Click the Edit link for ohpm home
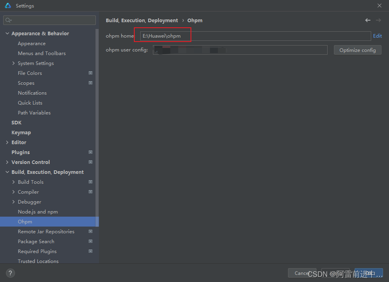The width and height of the screenshot is (389, 282). click(x=378, y=36)
